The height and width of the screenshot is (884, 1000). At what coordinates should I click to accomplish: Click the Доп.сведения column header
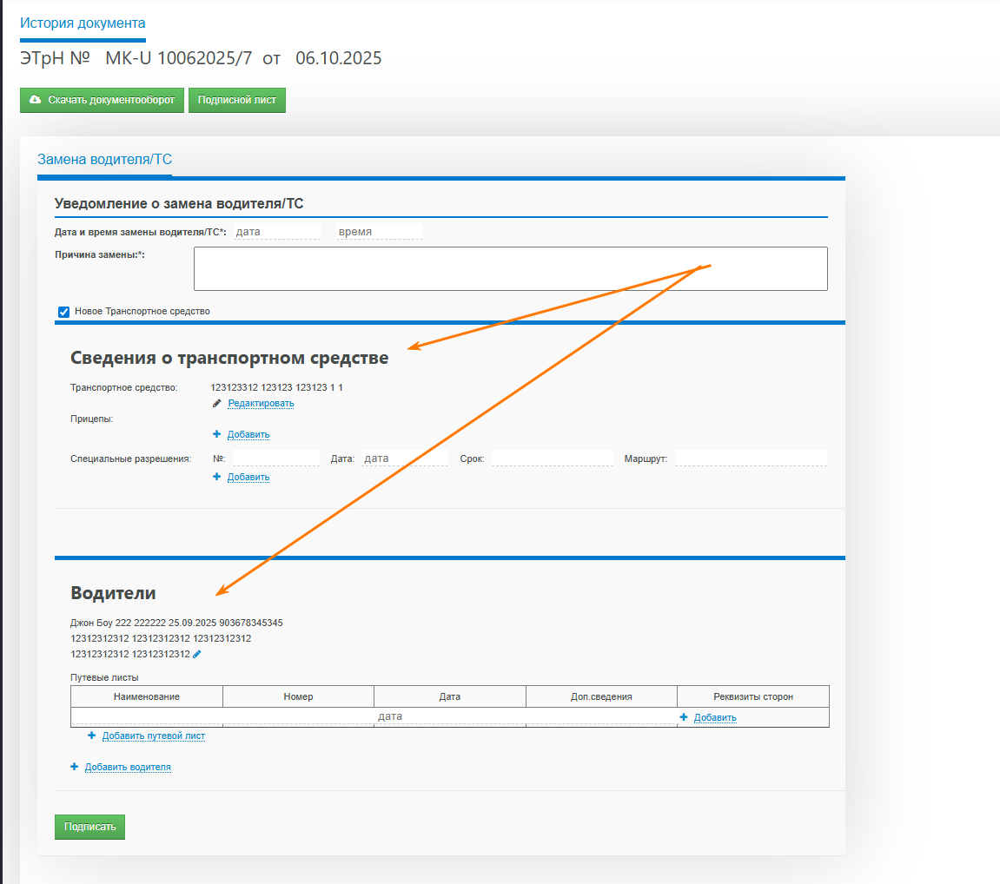(x=601, y=696)
